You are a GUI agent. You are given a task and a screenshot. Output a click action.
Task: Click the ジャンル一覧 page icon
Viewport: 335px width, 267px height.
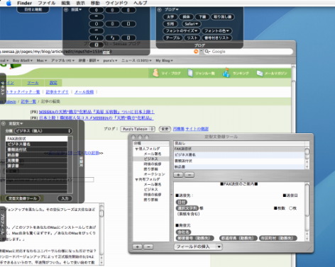(x=190, y=73)
